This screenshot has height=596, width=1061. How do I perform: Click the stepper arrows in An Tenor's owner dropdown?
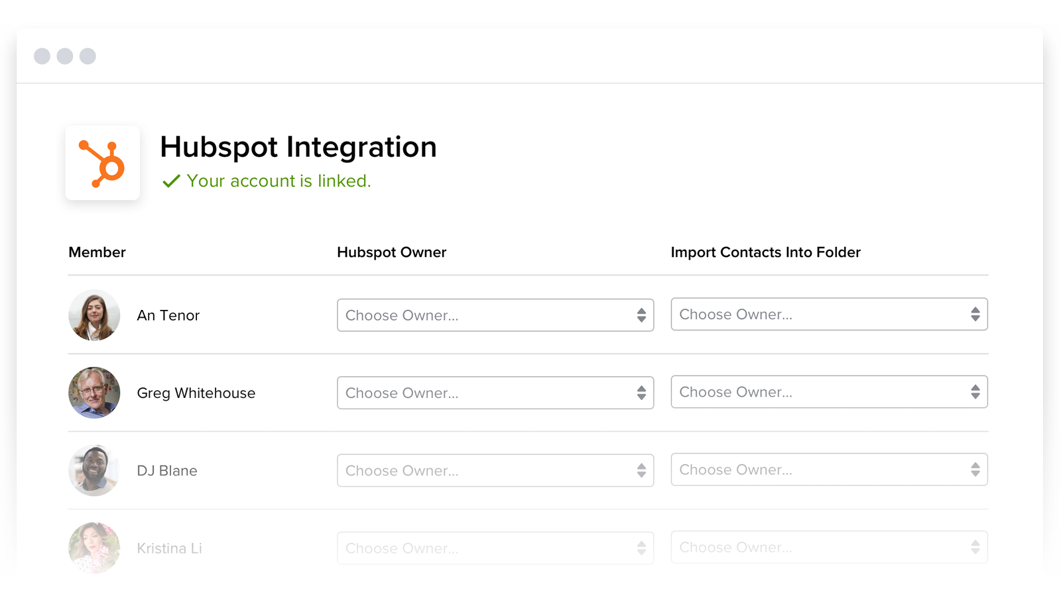tap(641, 315)
